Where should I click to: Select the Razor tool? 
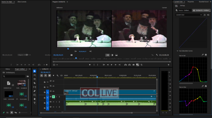coord(34,83)
